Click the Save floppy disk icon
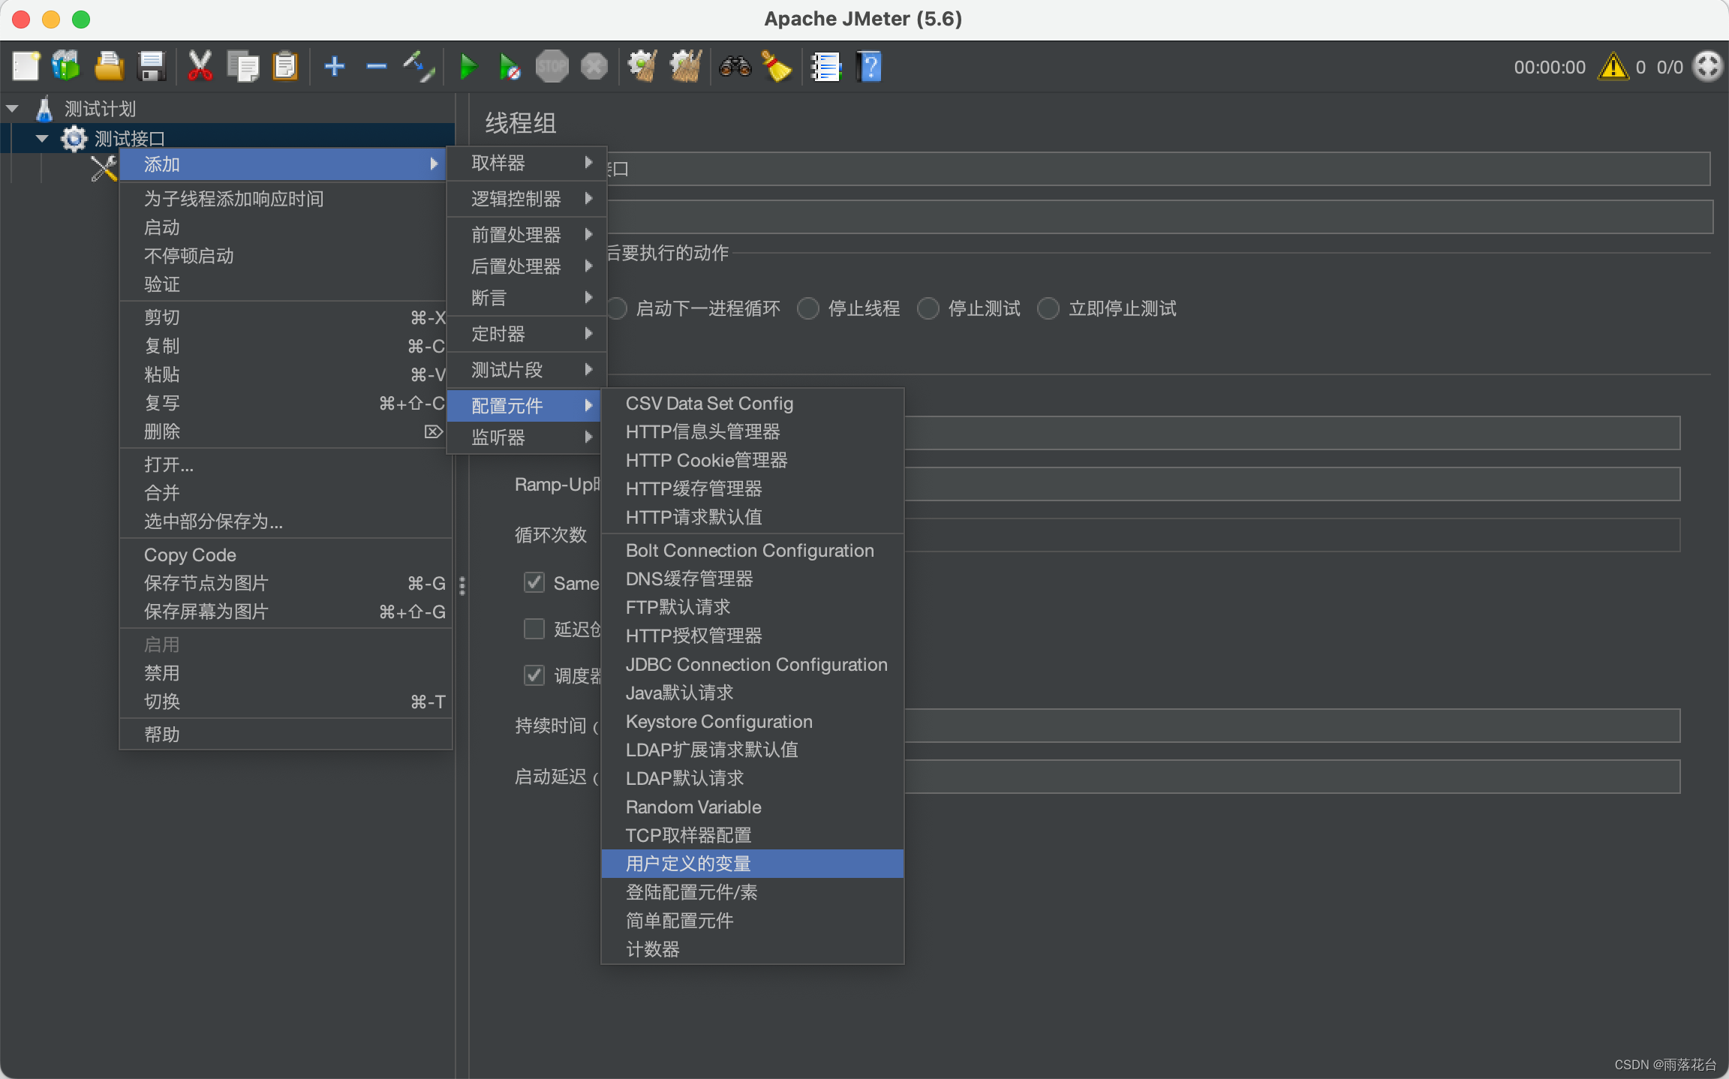 pyautogui.click(x=152, y=67)
